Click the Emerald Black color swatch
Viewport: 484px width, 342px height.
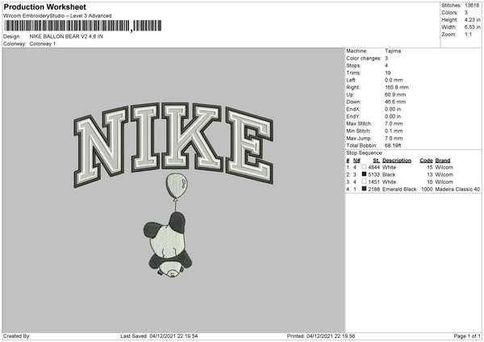coord(365,189)
